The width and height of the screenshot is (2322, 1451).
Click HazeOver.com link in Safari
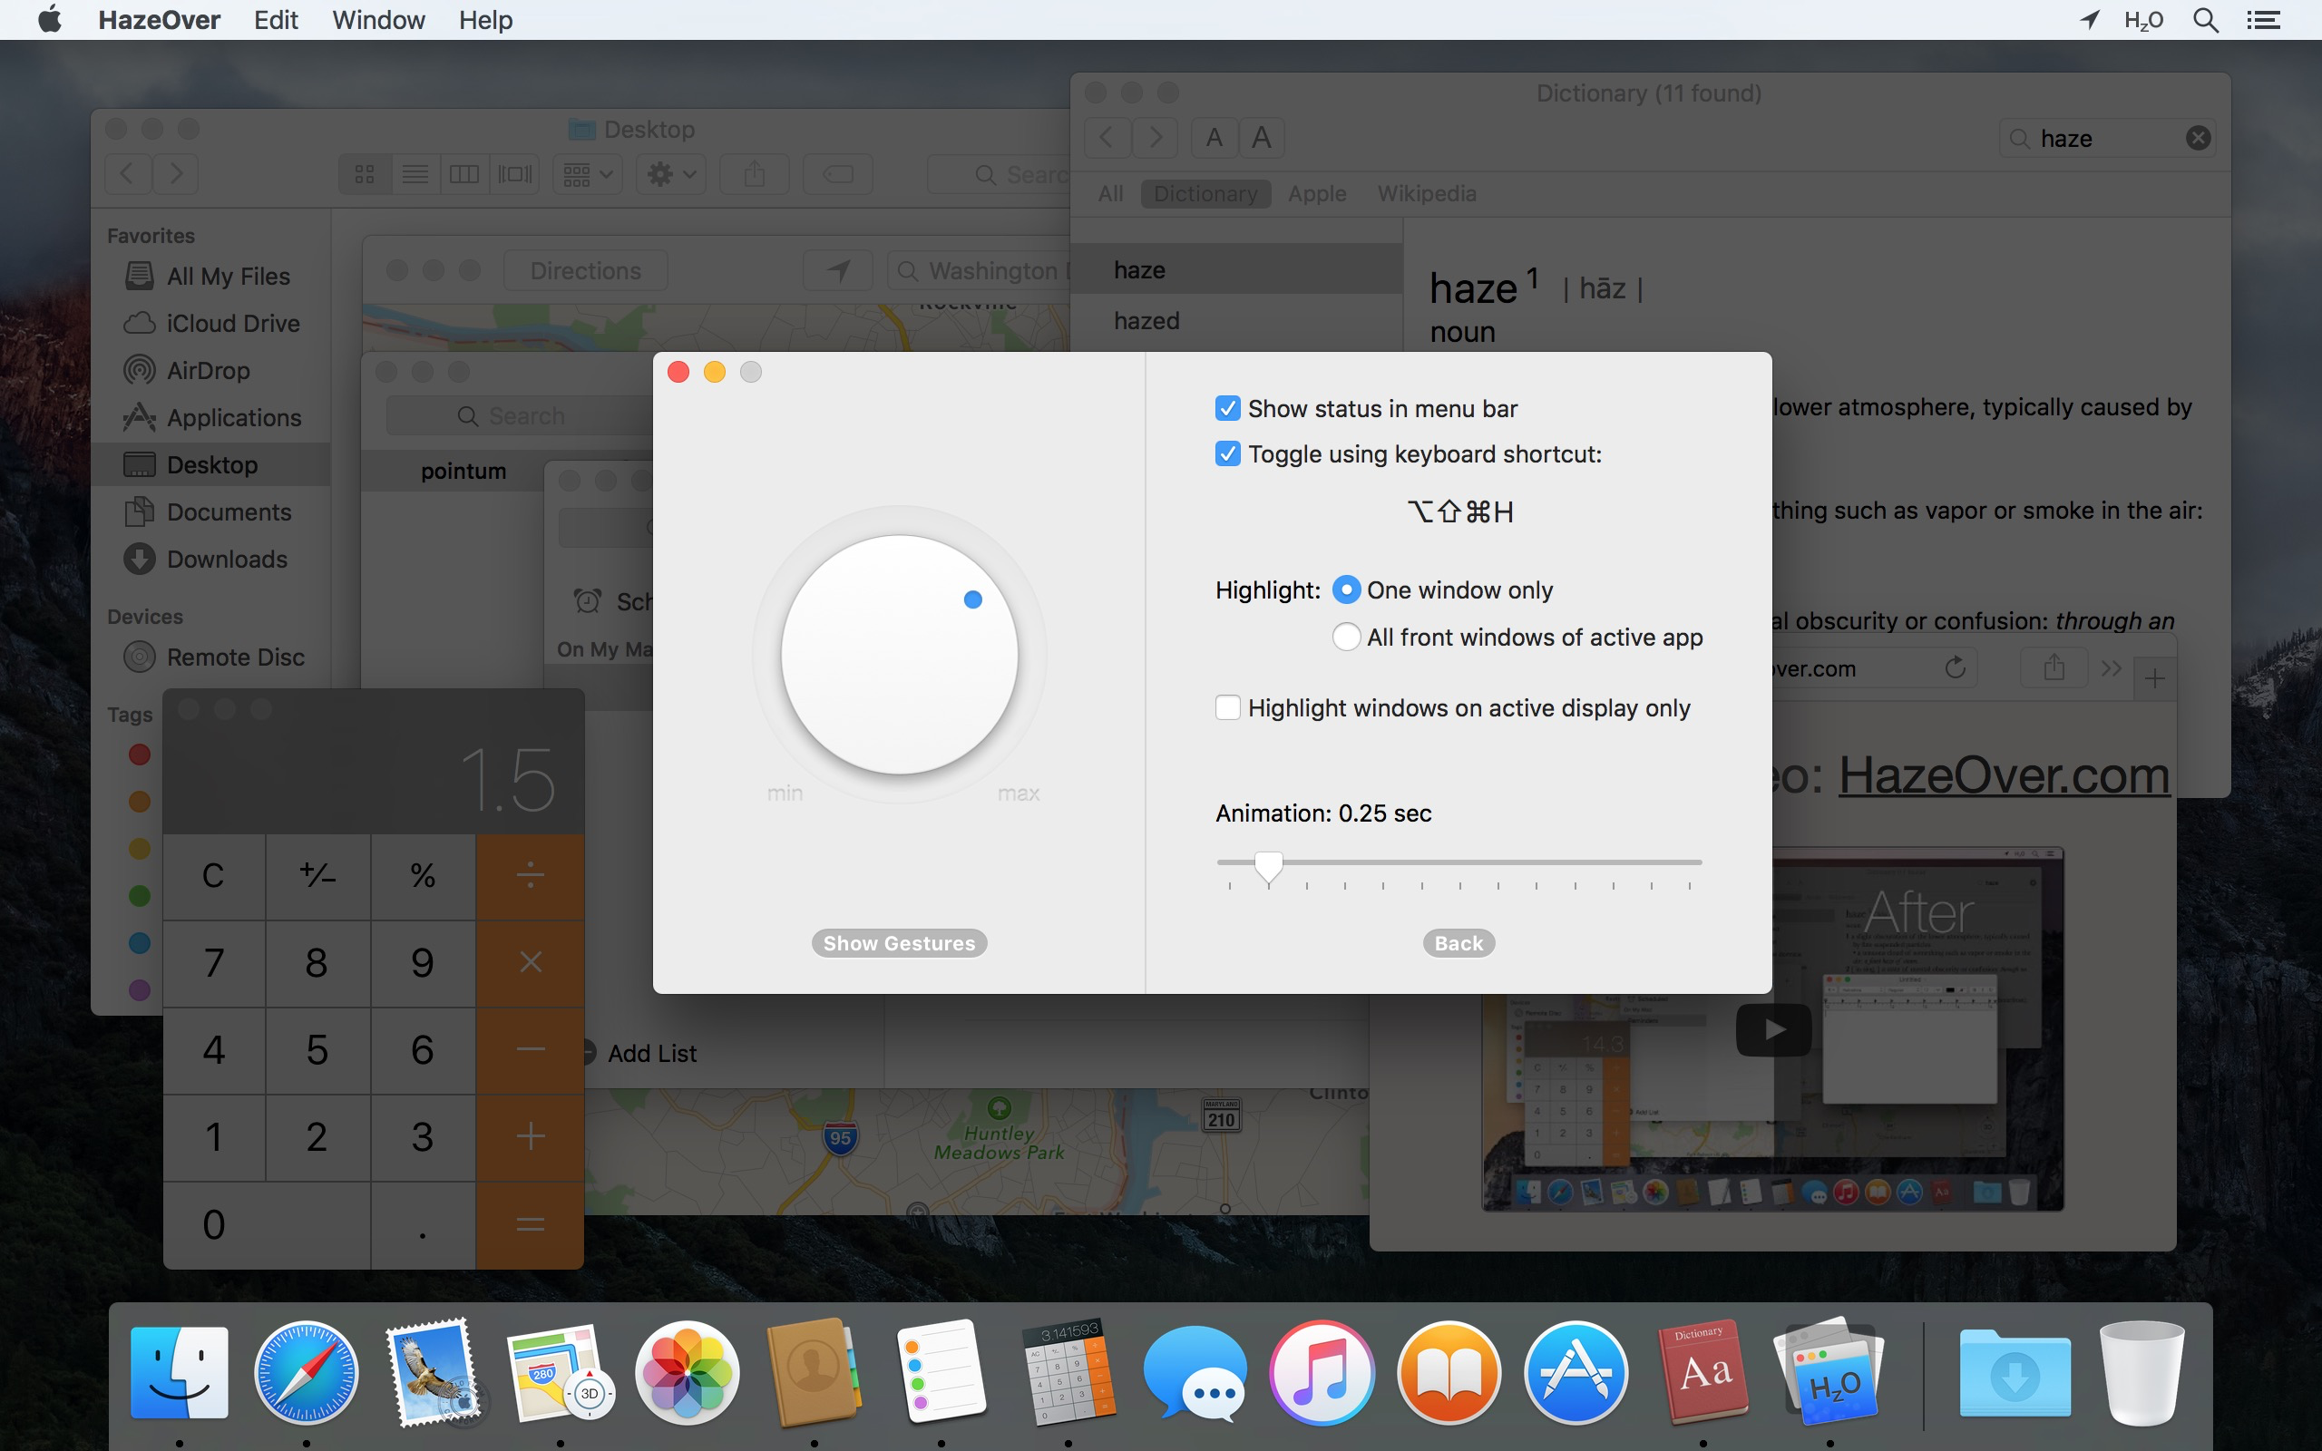point(2004,775)
